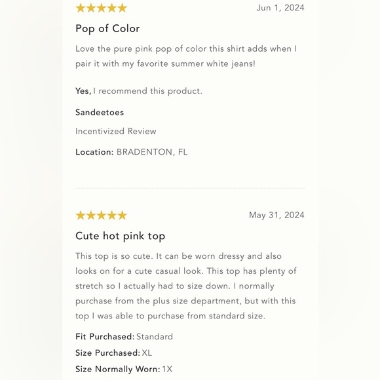Viewport: 380px width, 380px height.
Task: Click the Fit Purchased Standard value
Action: [x=155, y=337]
